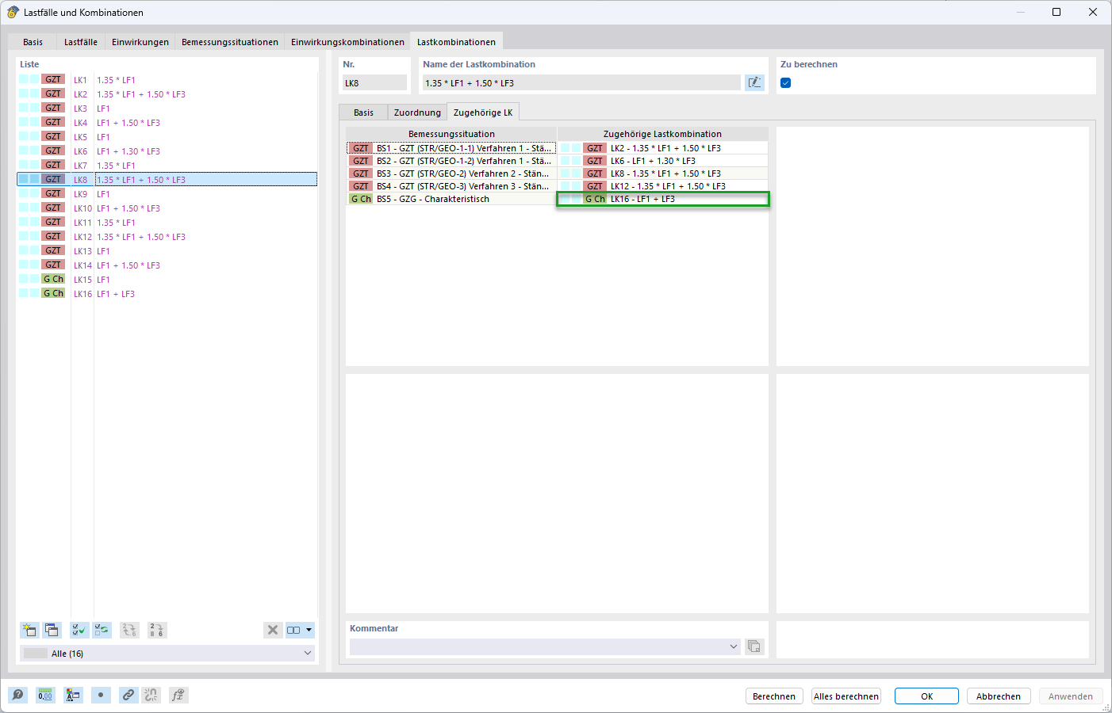The width and height of the screenshot is (1112, 713).
Task: Click the Nr. field showing LK8
Action: click(374, 82)
